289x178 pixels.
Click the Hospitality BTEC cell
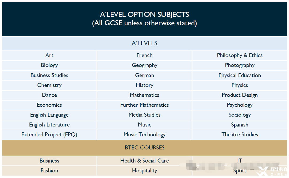point(144,171)
